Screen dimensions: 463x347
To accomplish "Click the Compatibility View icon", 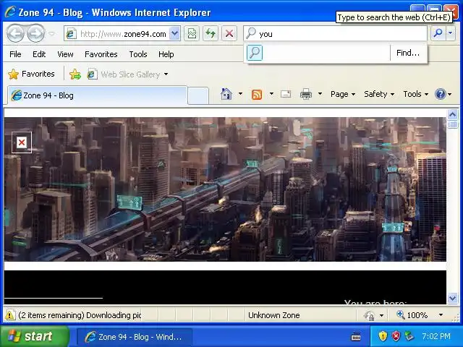I will (192, 34).
